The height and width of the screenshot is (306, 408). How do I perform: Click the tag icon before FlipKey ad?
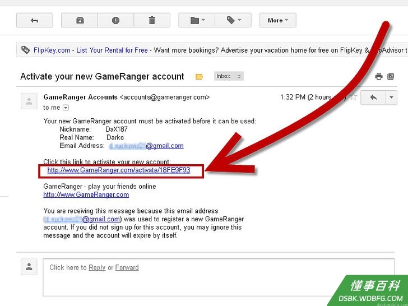tap(26, 49)
